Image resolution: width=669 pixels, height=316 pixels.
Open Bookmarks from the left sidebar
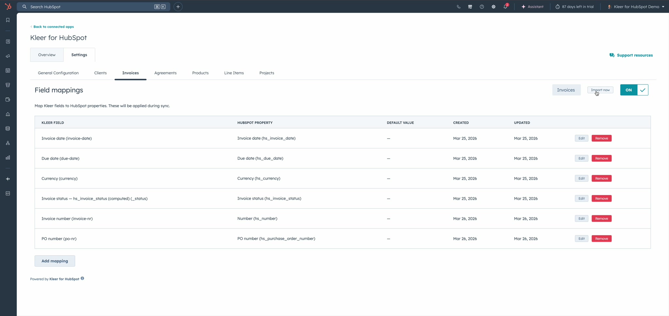pos(8,20)
